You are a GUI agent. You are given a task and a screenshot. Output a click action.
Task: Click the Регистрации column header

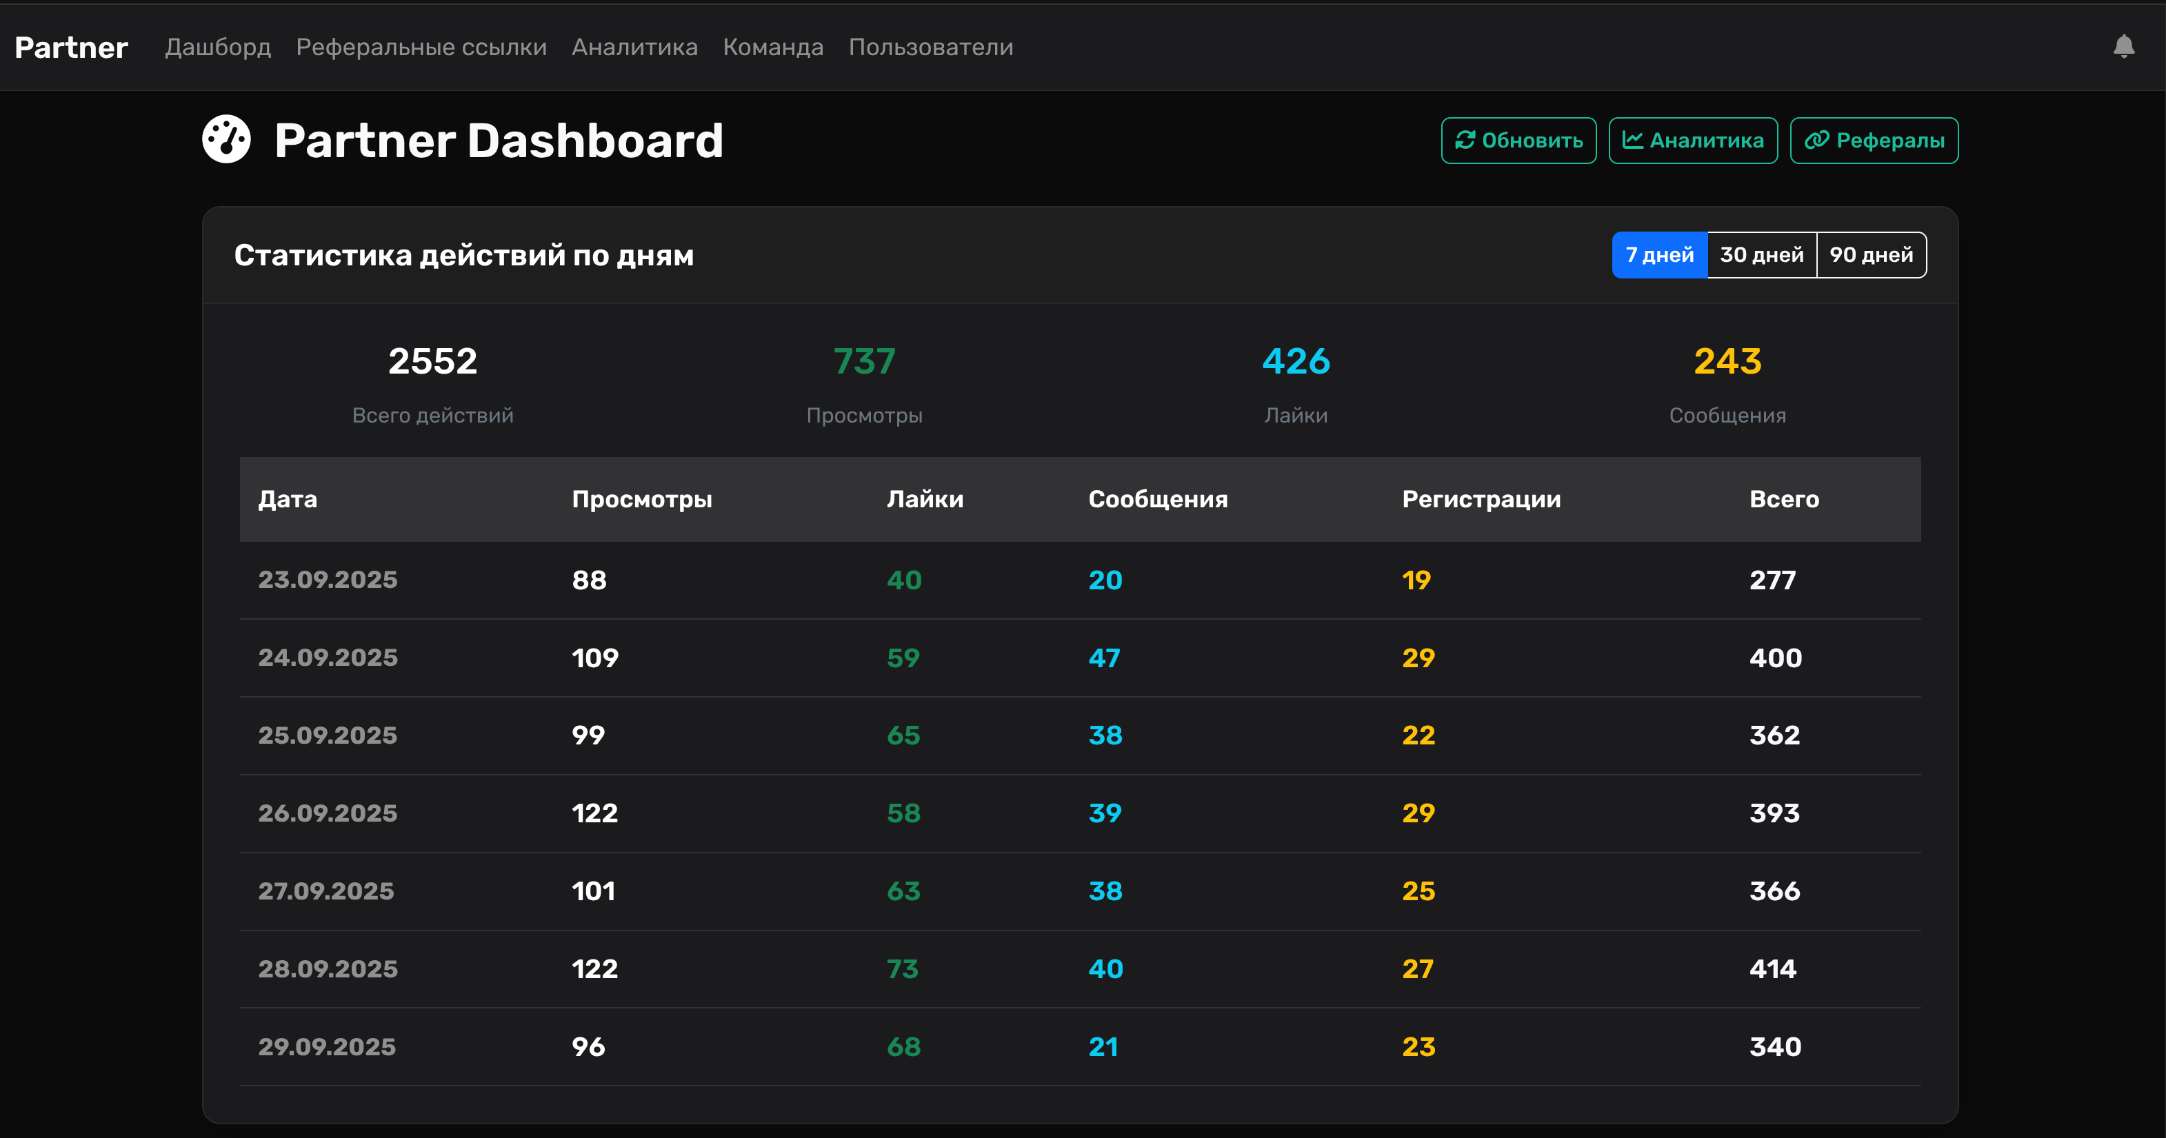click(x=1481, y=499)
